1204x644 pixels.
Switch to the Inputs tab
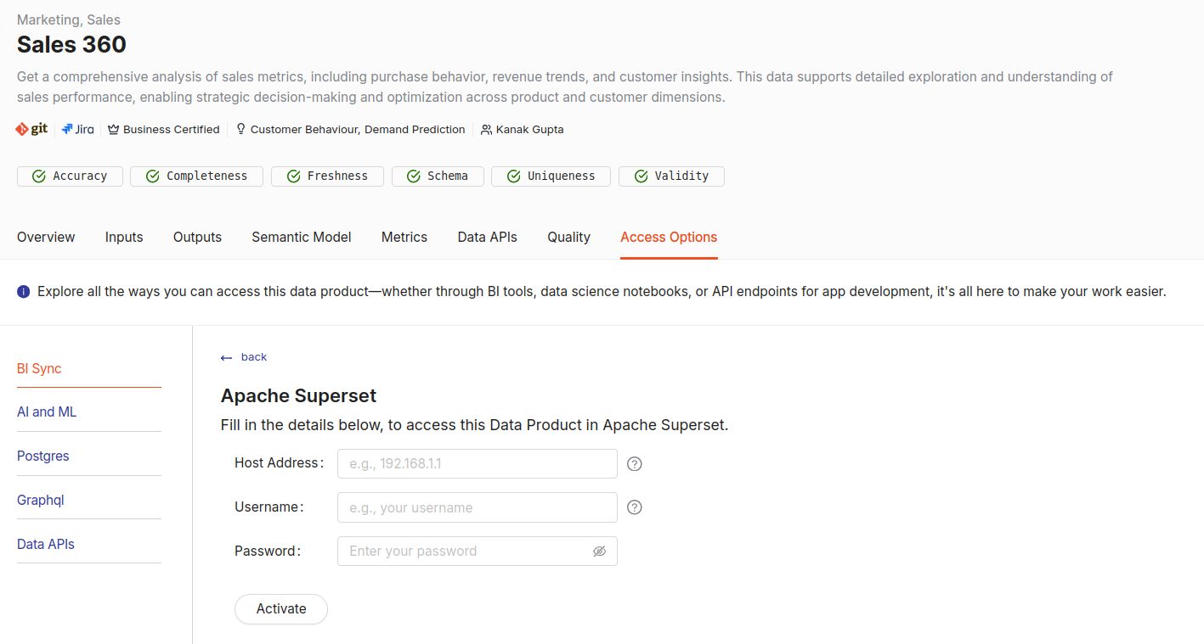tap(124, 238)
